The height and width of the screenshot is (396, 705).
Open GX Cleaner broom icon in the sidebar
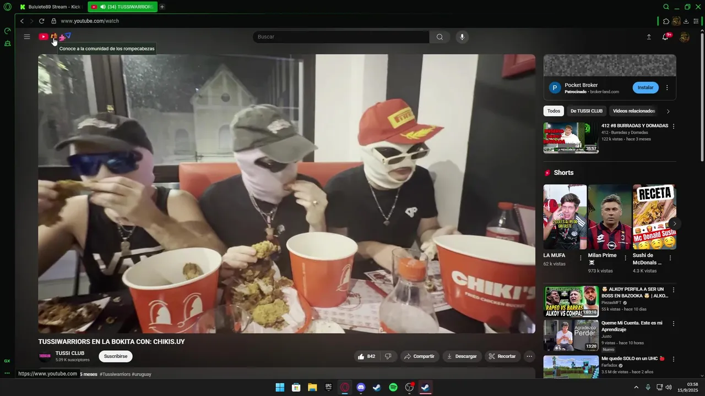pyautogui.click(x=7, y=43)
